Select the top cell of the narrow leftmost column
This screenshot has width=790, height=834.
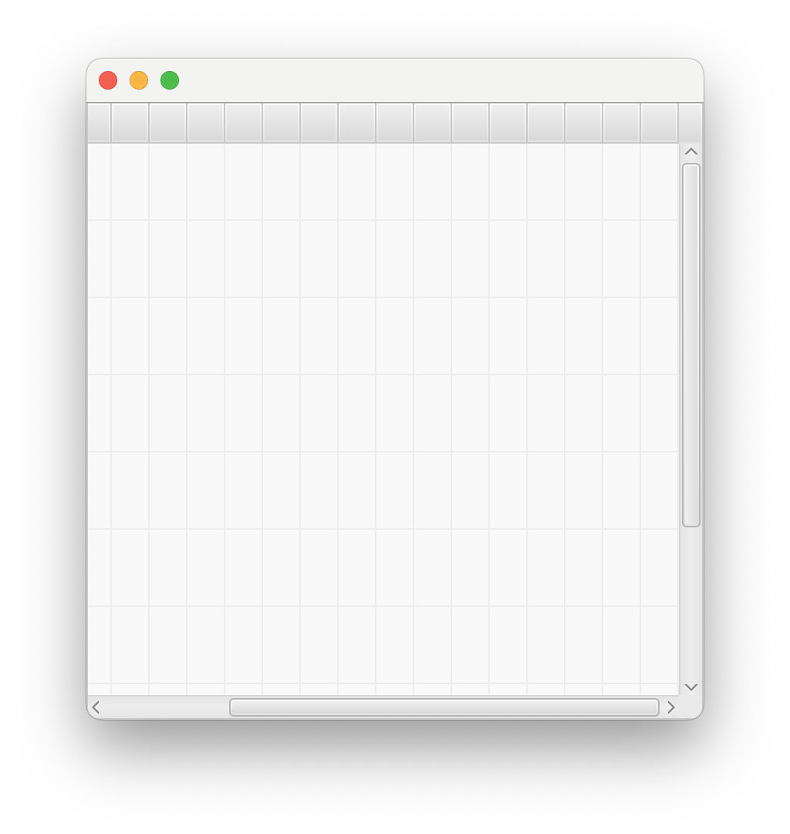point(99,181)
